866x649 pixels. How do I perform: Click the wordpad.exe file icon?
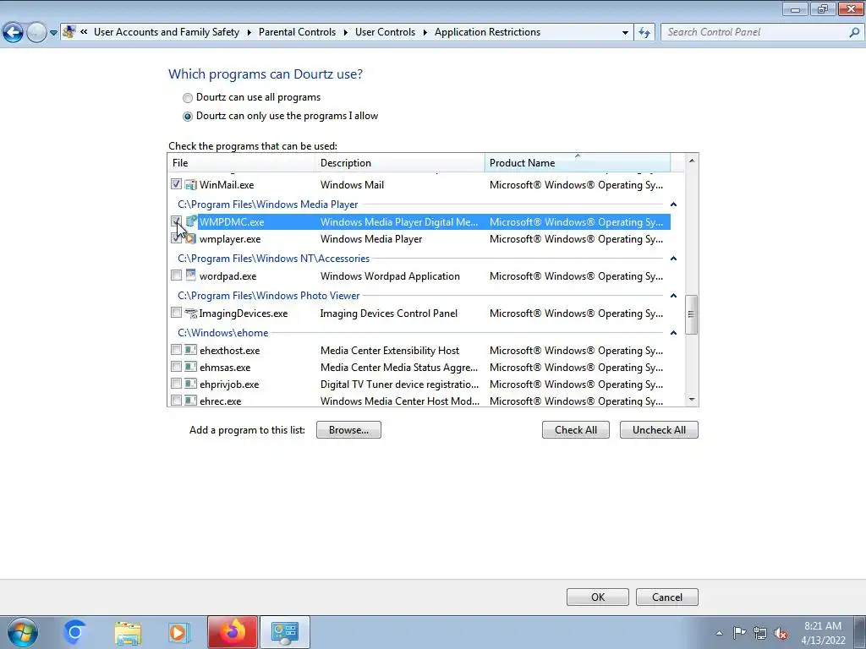190,275
